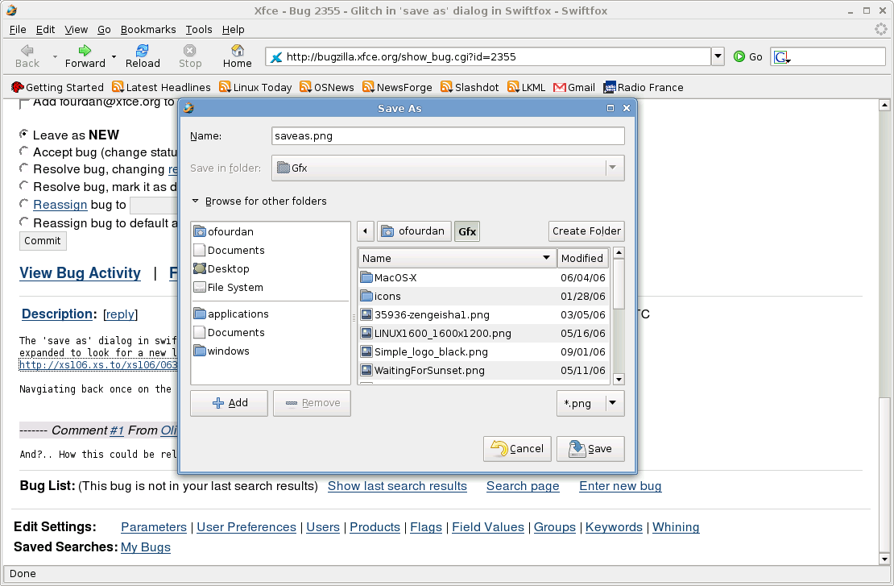Select the 'Leave as NEW' radio button
The height and width of the screenshot is (586, 894).
click(x=24, y=135)
